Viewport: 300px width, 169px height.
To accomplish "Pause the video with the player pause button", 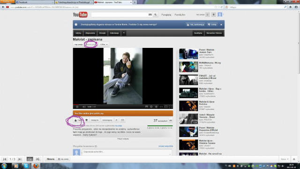I will pyautogui.click(x=77, y=107).
